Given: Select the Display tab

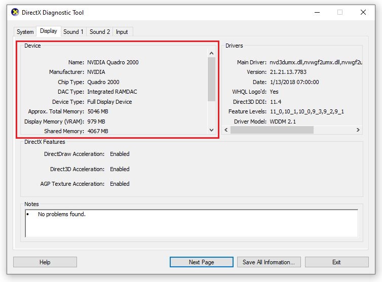Looking at the screenshot, I should (x=49, y=31).
